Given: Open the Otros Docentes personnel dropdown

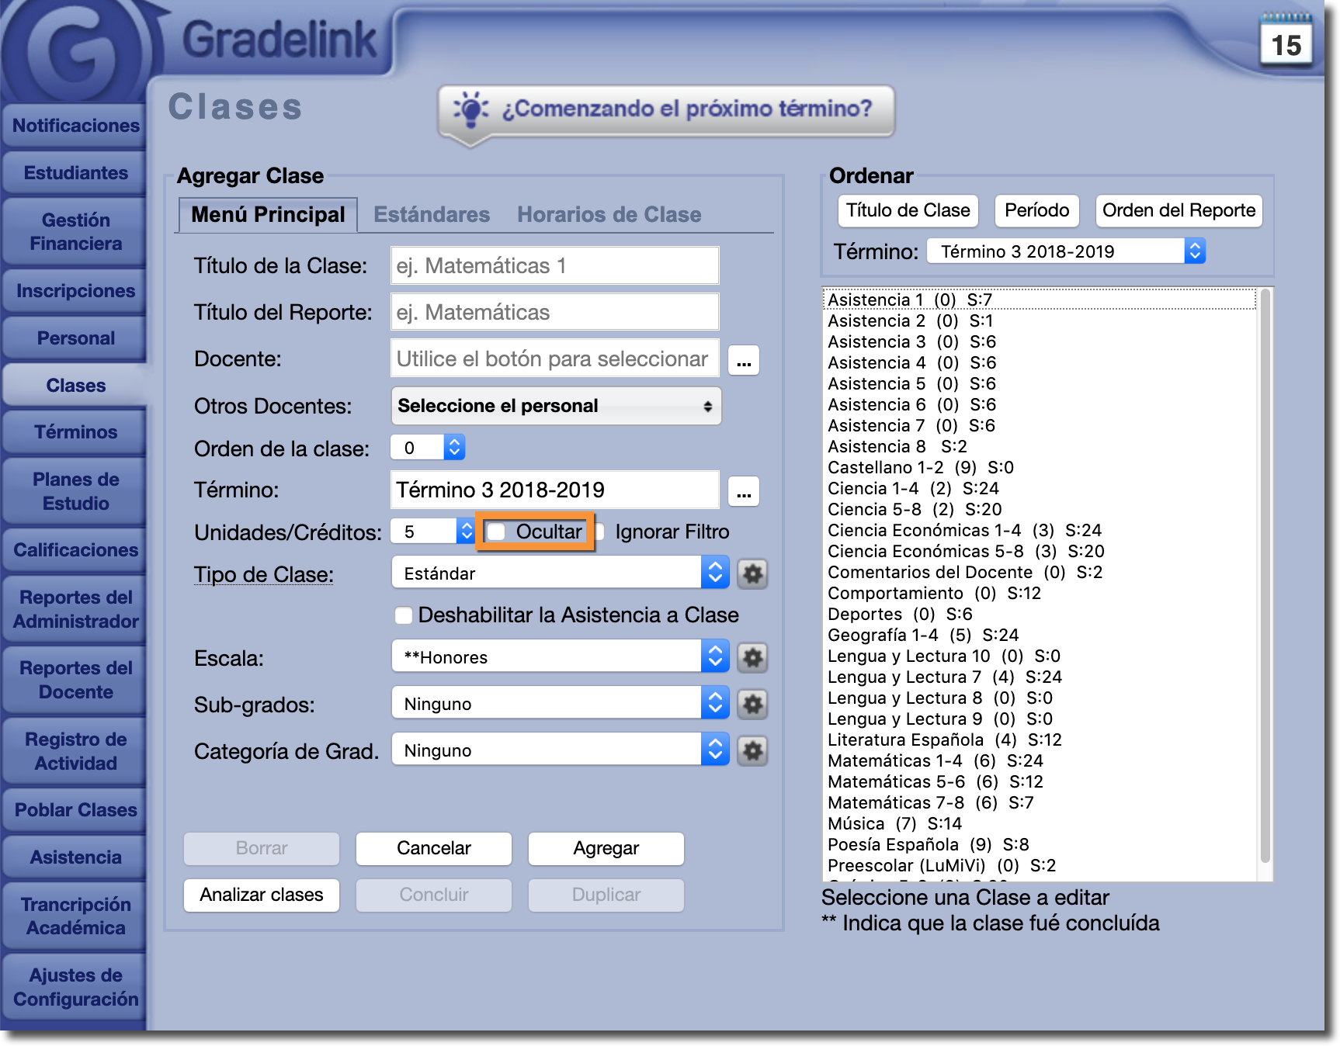Looking at the screenshot, I should (x=556, y=406).
